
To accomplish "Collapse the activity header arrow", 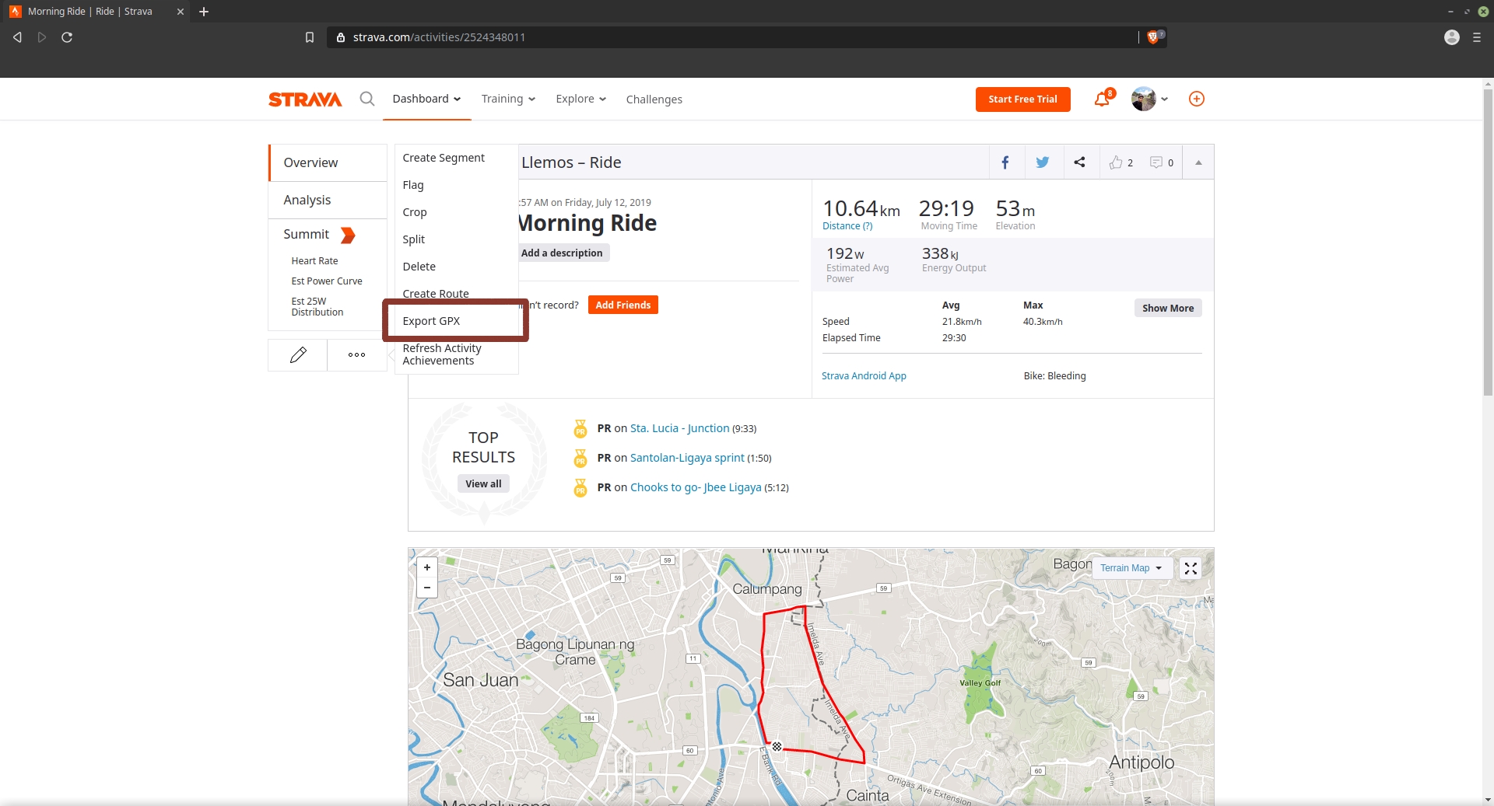I will pyautogui.click(x=1198, y=162).
